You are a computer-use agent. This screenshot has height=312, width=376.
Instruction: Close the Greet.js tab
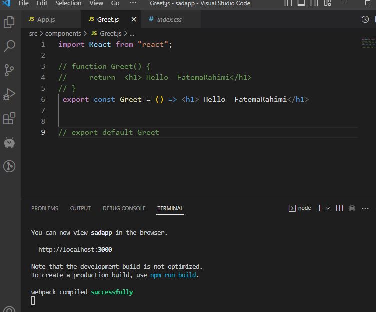click(134, 19)
